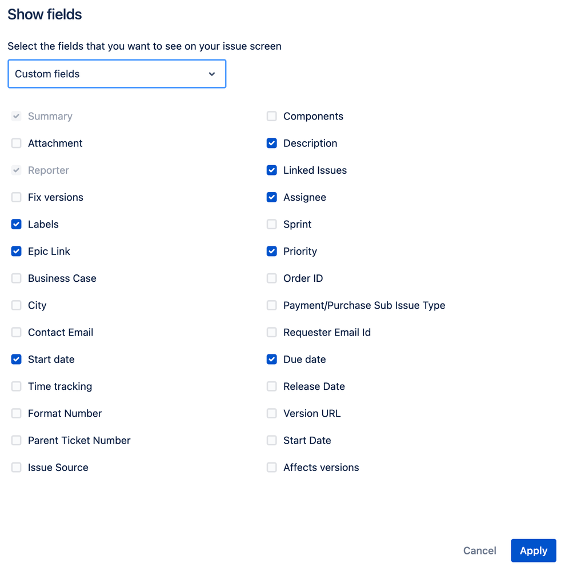Open the Custom fields dropdown
The image size is (569, 571).
(x=117, y=74)
